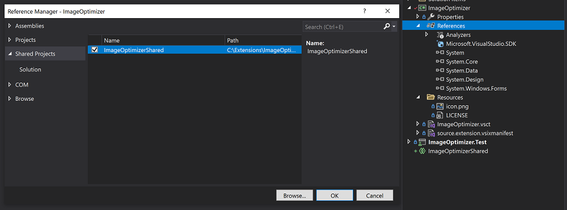The image size is (567, 210).
Task: Click the References node icon
Action: coord(431,25)
